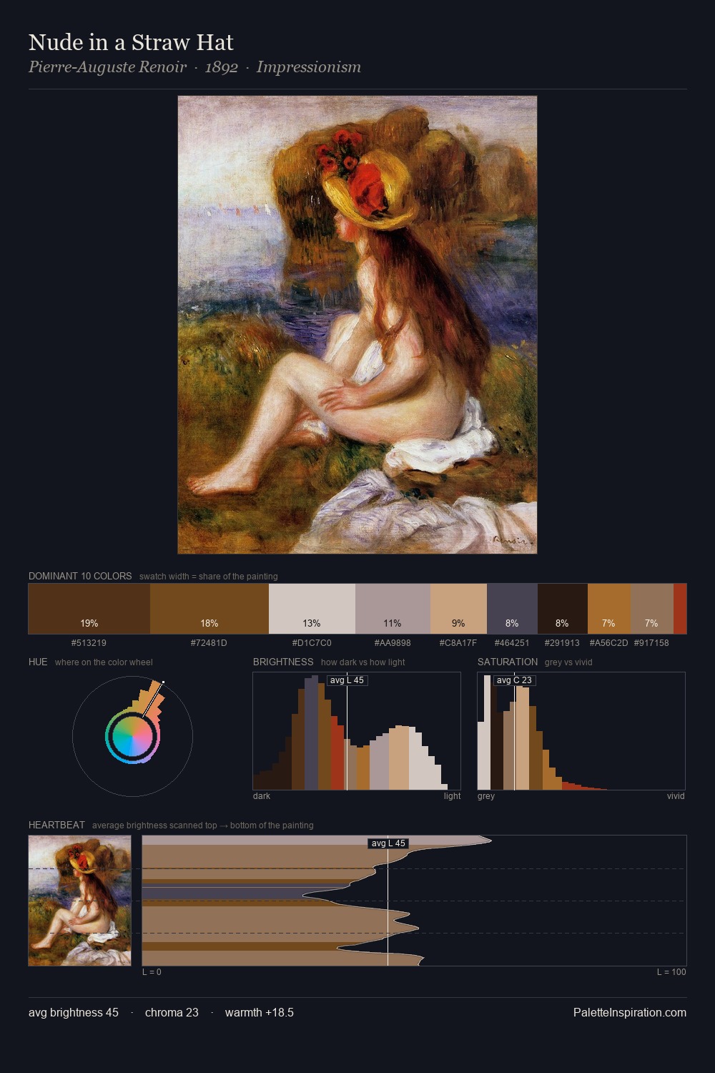The width and height of the screenshot is (715, 1073).
Task: Click the hex code #72481D
Action: click(209, 642)
